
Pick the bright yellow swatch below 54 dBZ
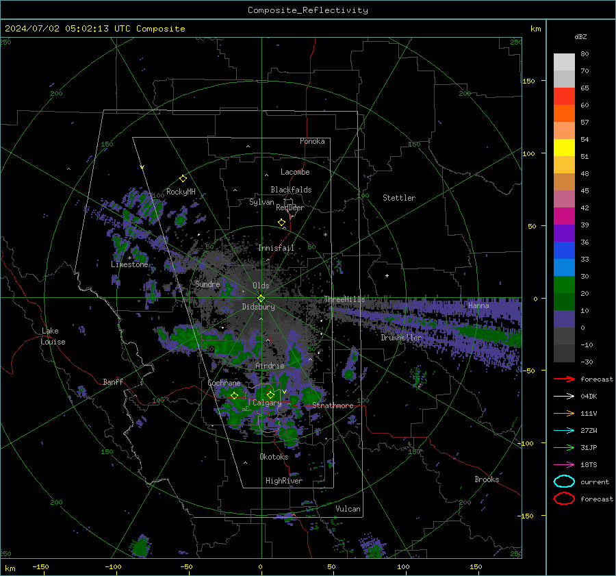tap(564, 147)
